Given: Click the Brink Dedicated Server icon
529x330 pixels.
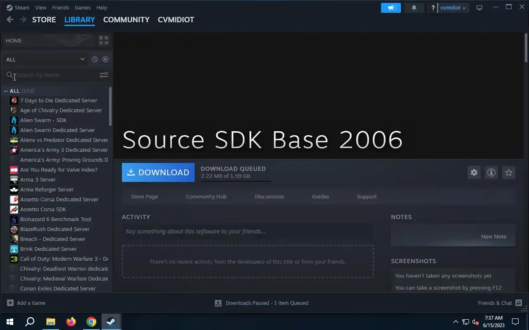Looking at the screenshot, I should point(14,249).
